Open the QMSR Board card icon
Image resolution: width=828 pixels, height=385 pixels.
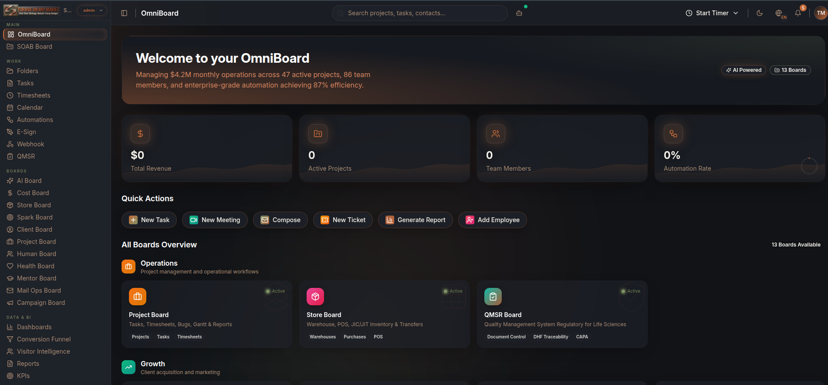[493, 297]
